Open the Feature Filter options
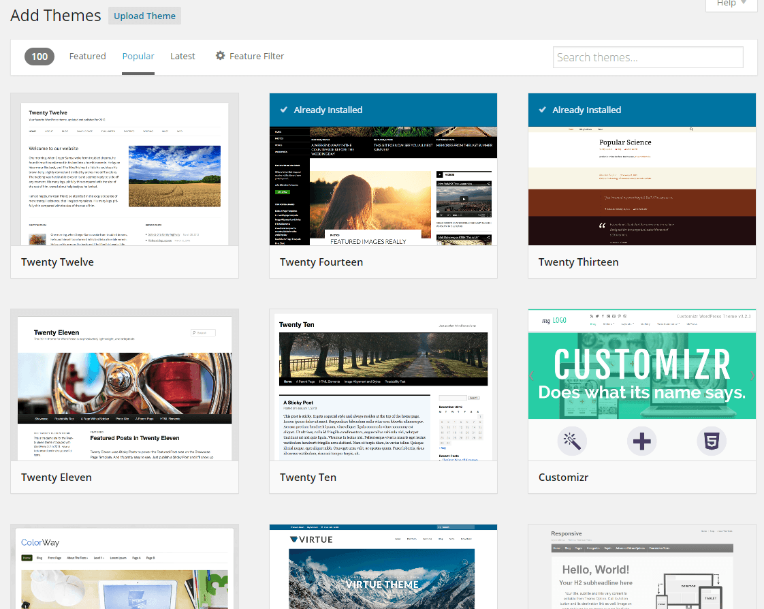This screenshot has width=764, height=609. pyautogui.click(x=250, y=56)
